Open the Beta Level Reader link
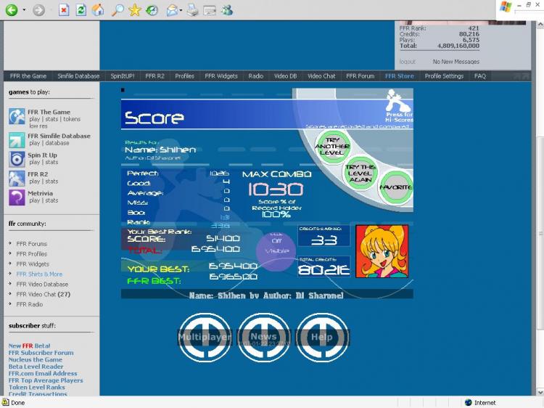This screenshot has height=408, width=544. pos(36,367)
